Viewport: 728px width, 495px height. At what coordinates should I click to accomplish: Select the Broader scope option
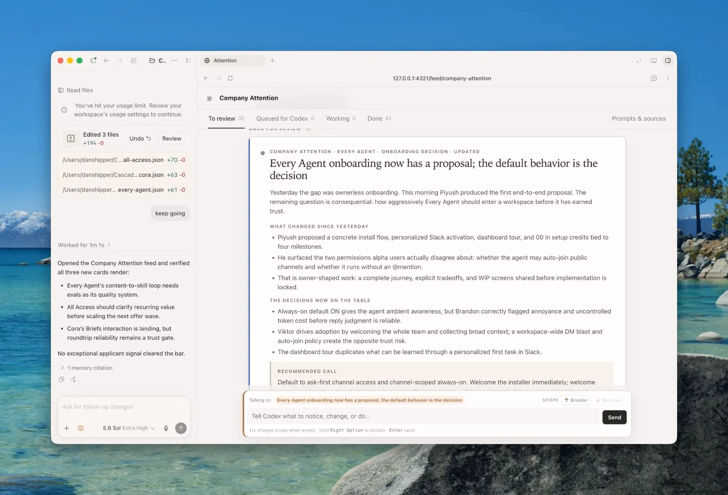pyautogui.click(x=576, y=400)
